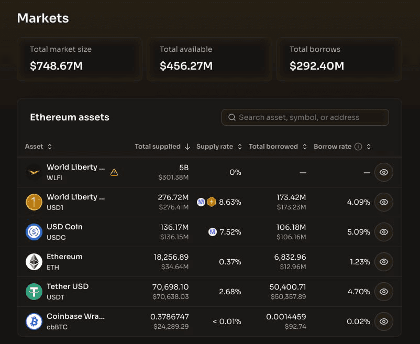Click the 70,698.10 supplied value
The width and height of the screenshot is (420, 344).
(x=170, y=287)
